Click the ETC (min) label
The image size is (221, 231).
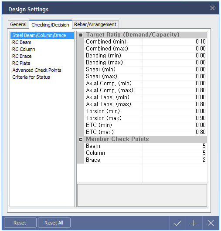coord(99,125)
